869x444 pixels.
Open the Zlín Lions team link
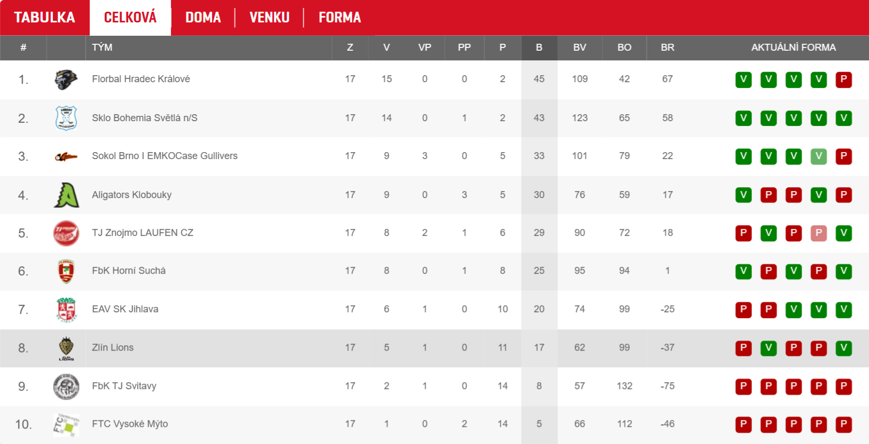[x=113, y=347]
